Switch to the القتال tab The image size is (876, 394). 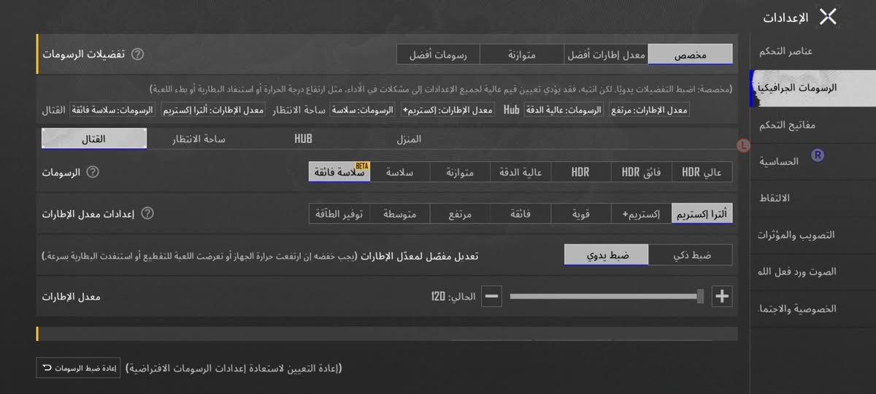click(x=94, y=139)
